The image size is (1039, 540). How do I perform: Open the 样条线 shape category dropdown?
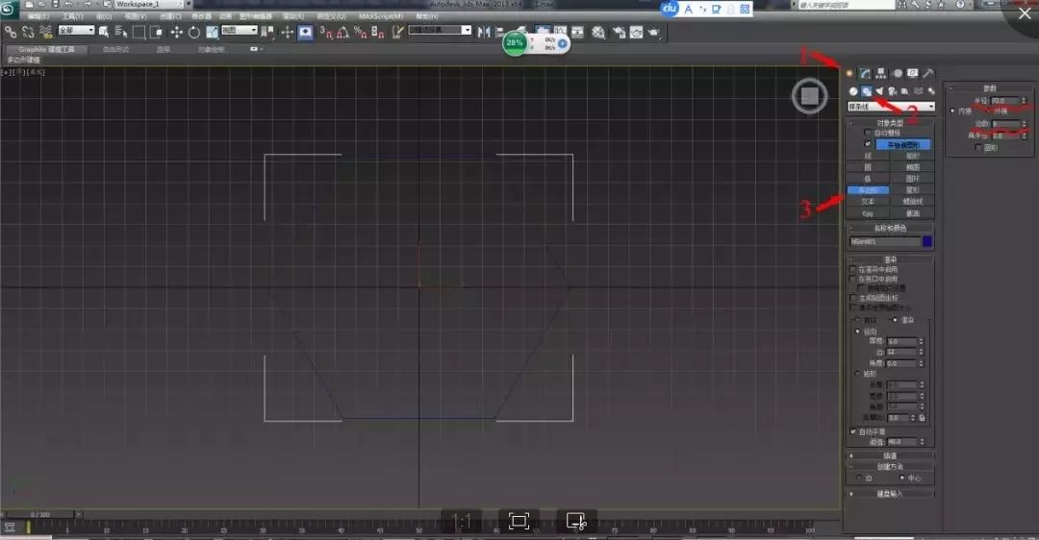click(891, 107)
